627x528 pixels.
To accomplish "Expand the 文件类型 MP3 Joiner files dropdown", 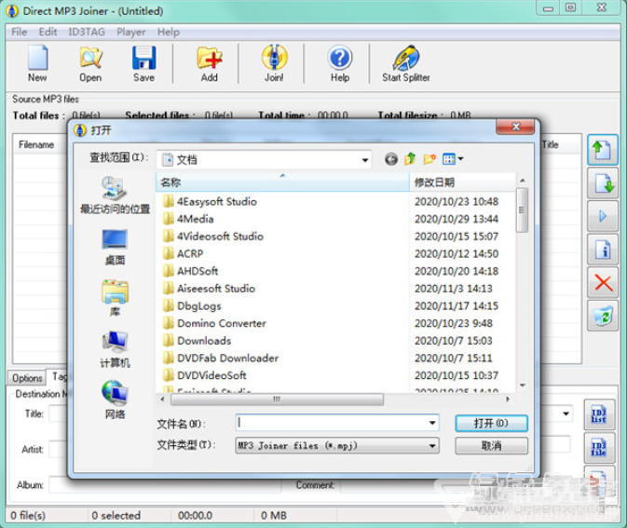I will tap(432, 446).
